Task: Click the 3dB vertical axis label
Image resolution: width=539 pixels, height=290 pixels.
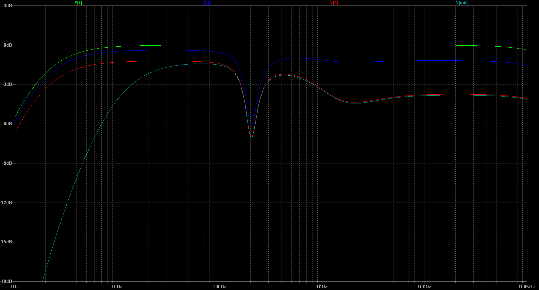Action: click(8, 6)
